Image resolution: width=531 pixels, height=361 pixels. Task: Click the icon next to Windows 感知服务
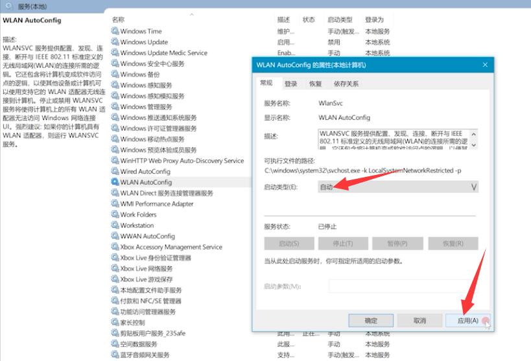pos(115,85)
